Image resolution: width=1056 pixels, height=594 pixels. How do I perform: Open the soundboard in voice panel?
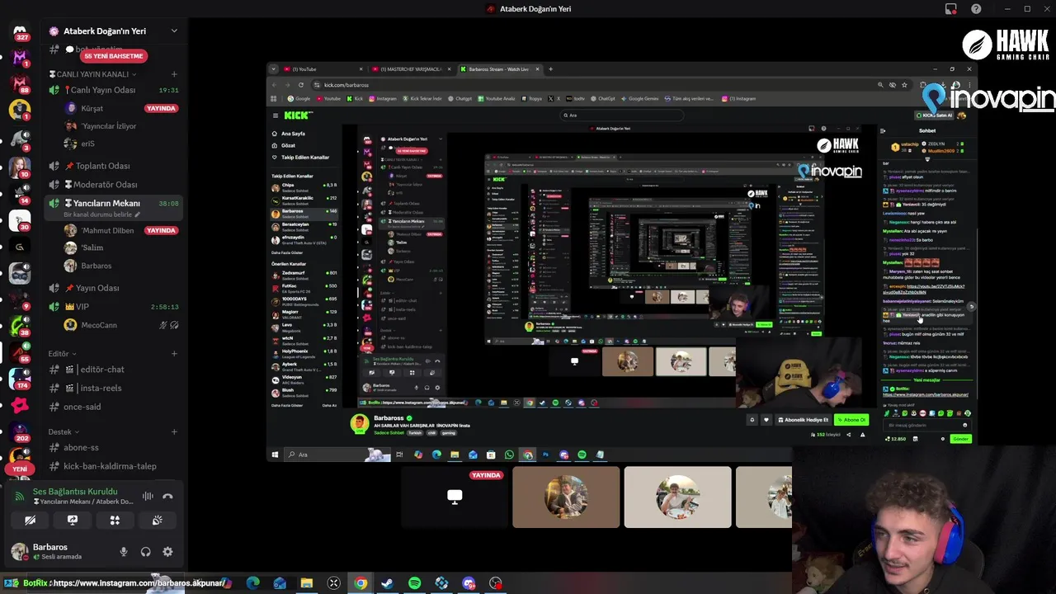157,521
